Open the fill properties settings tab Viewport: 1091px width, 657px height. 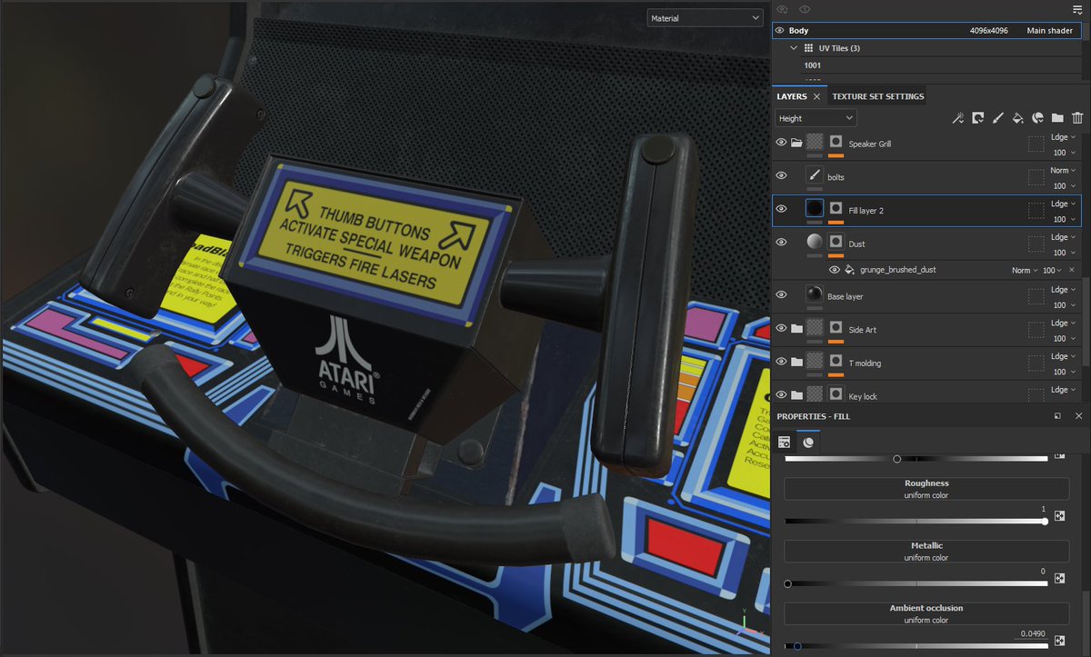tap(784, 443)
